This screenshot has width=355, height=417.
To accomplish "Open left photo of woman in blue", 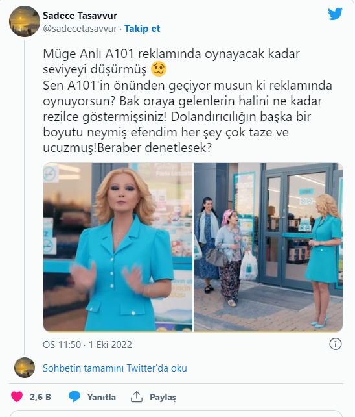I will tap(118, 247).
